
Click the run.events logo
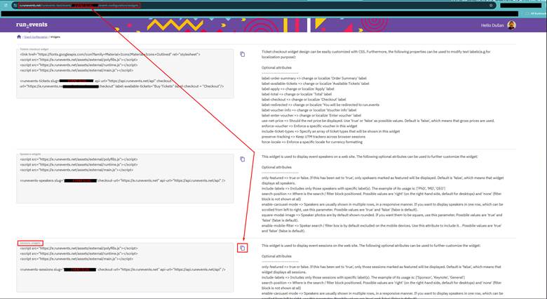click(33, 25)
